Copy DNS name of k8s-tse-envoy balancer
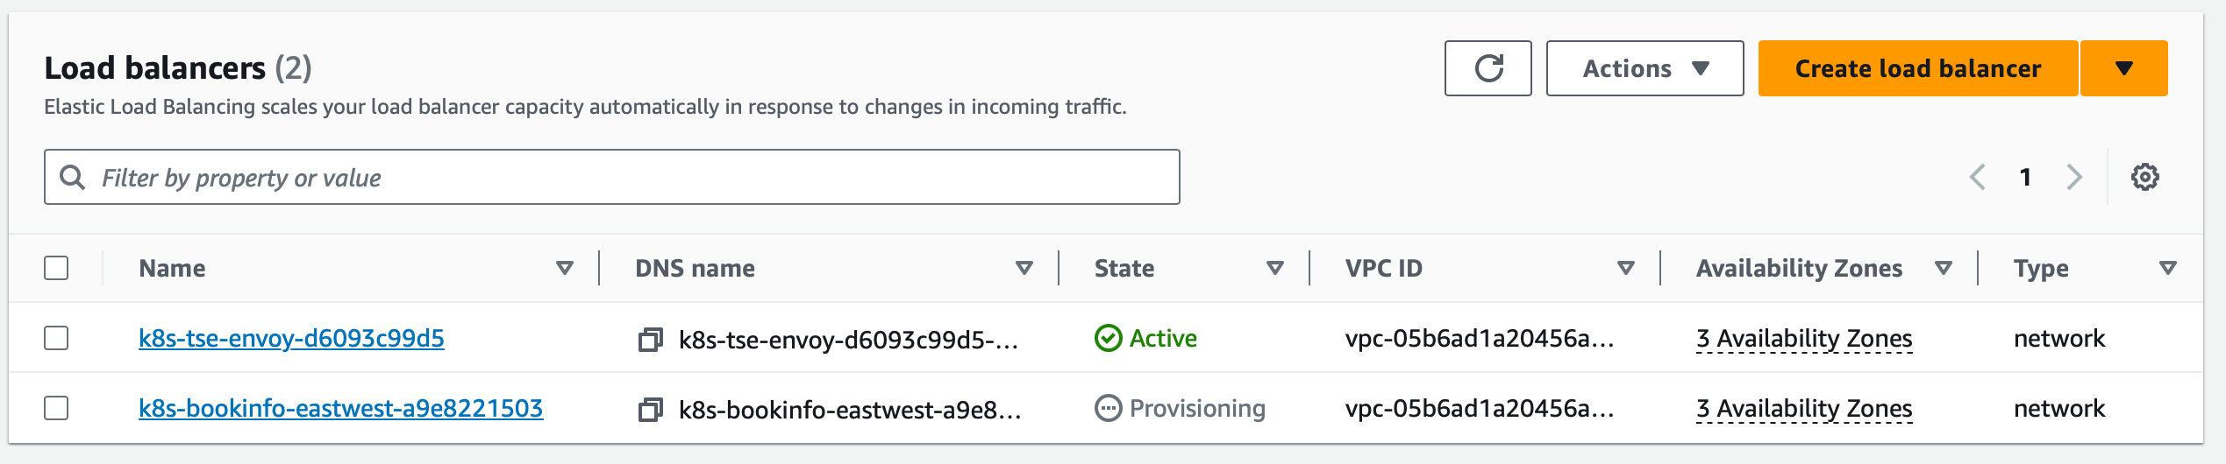The height and width of the screenshot is (464, 2226). click(650, 339)
